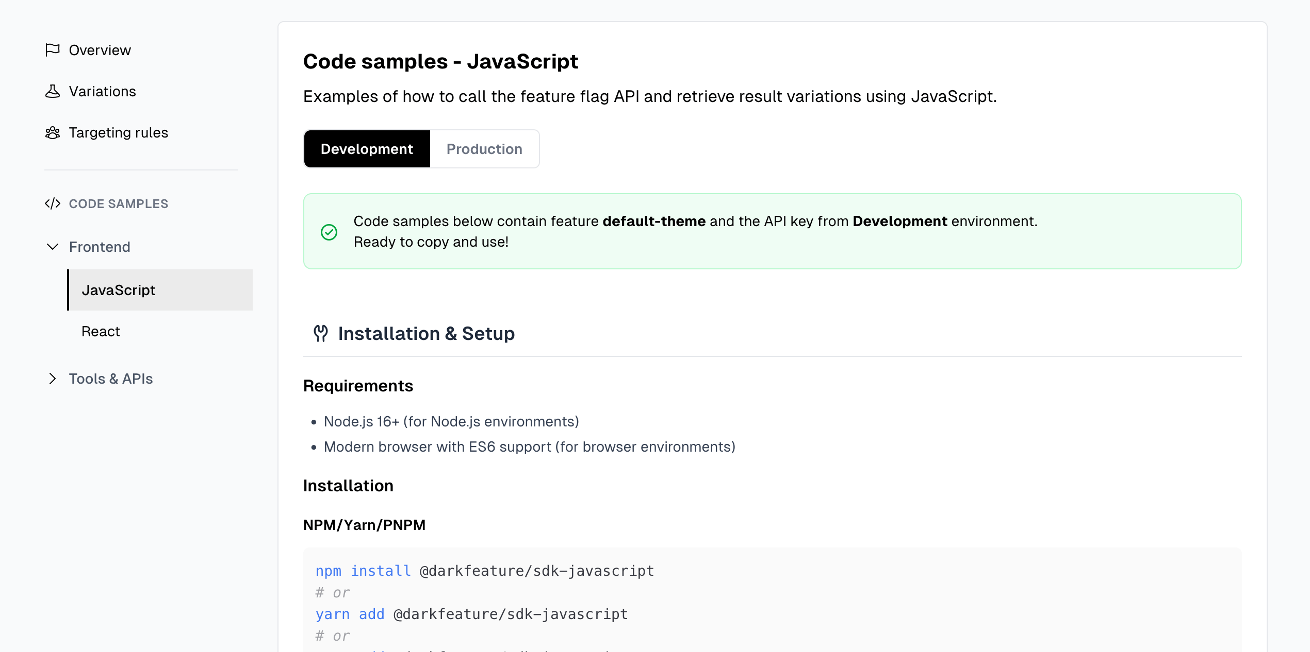Switch to the Development environment tab
The height and width of the screenshot is (652, 1310).
[367, 149]
